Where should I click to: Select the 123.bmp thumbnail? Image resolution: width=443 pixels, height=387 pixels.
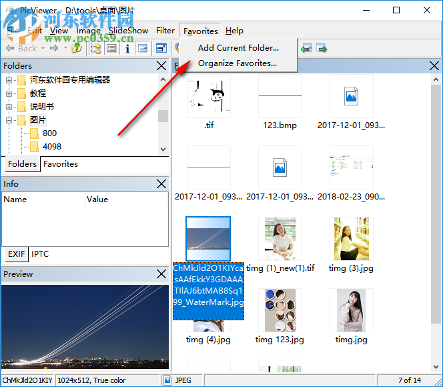coord(280,96)
